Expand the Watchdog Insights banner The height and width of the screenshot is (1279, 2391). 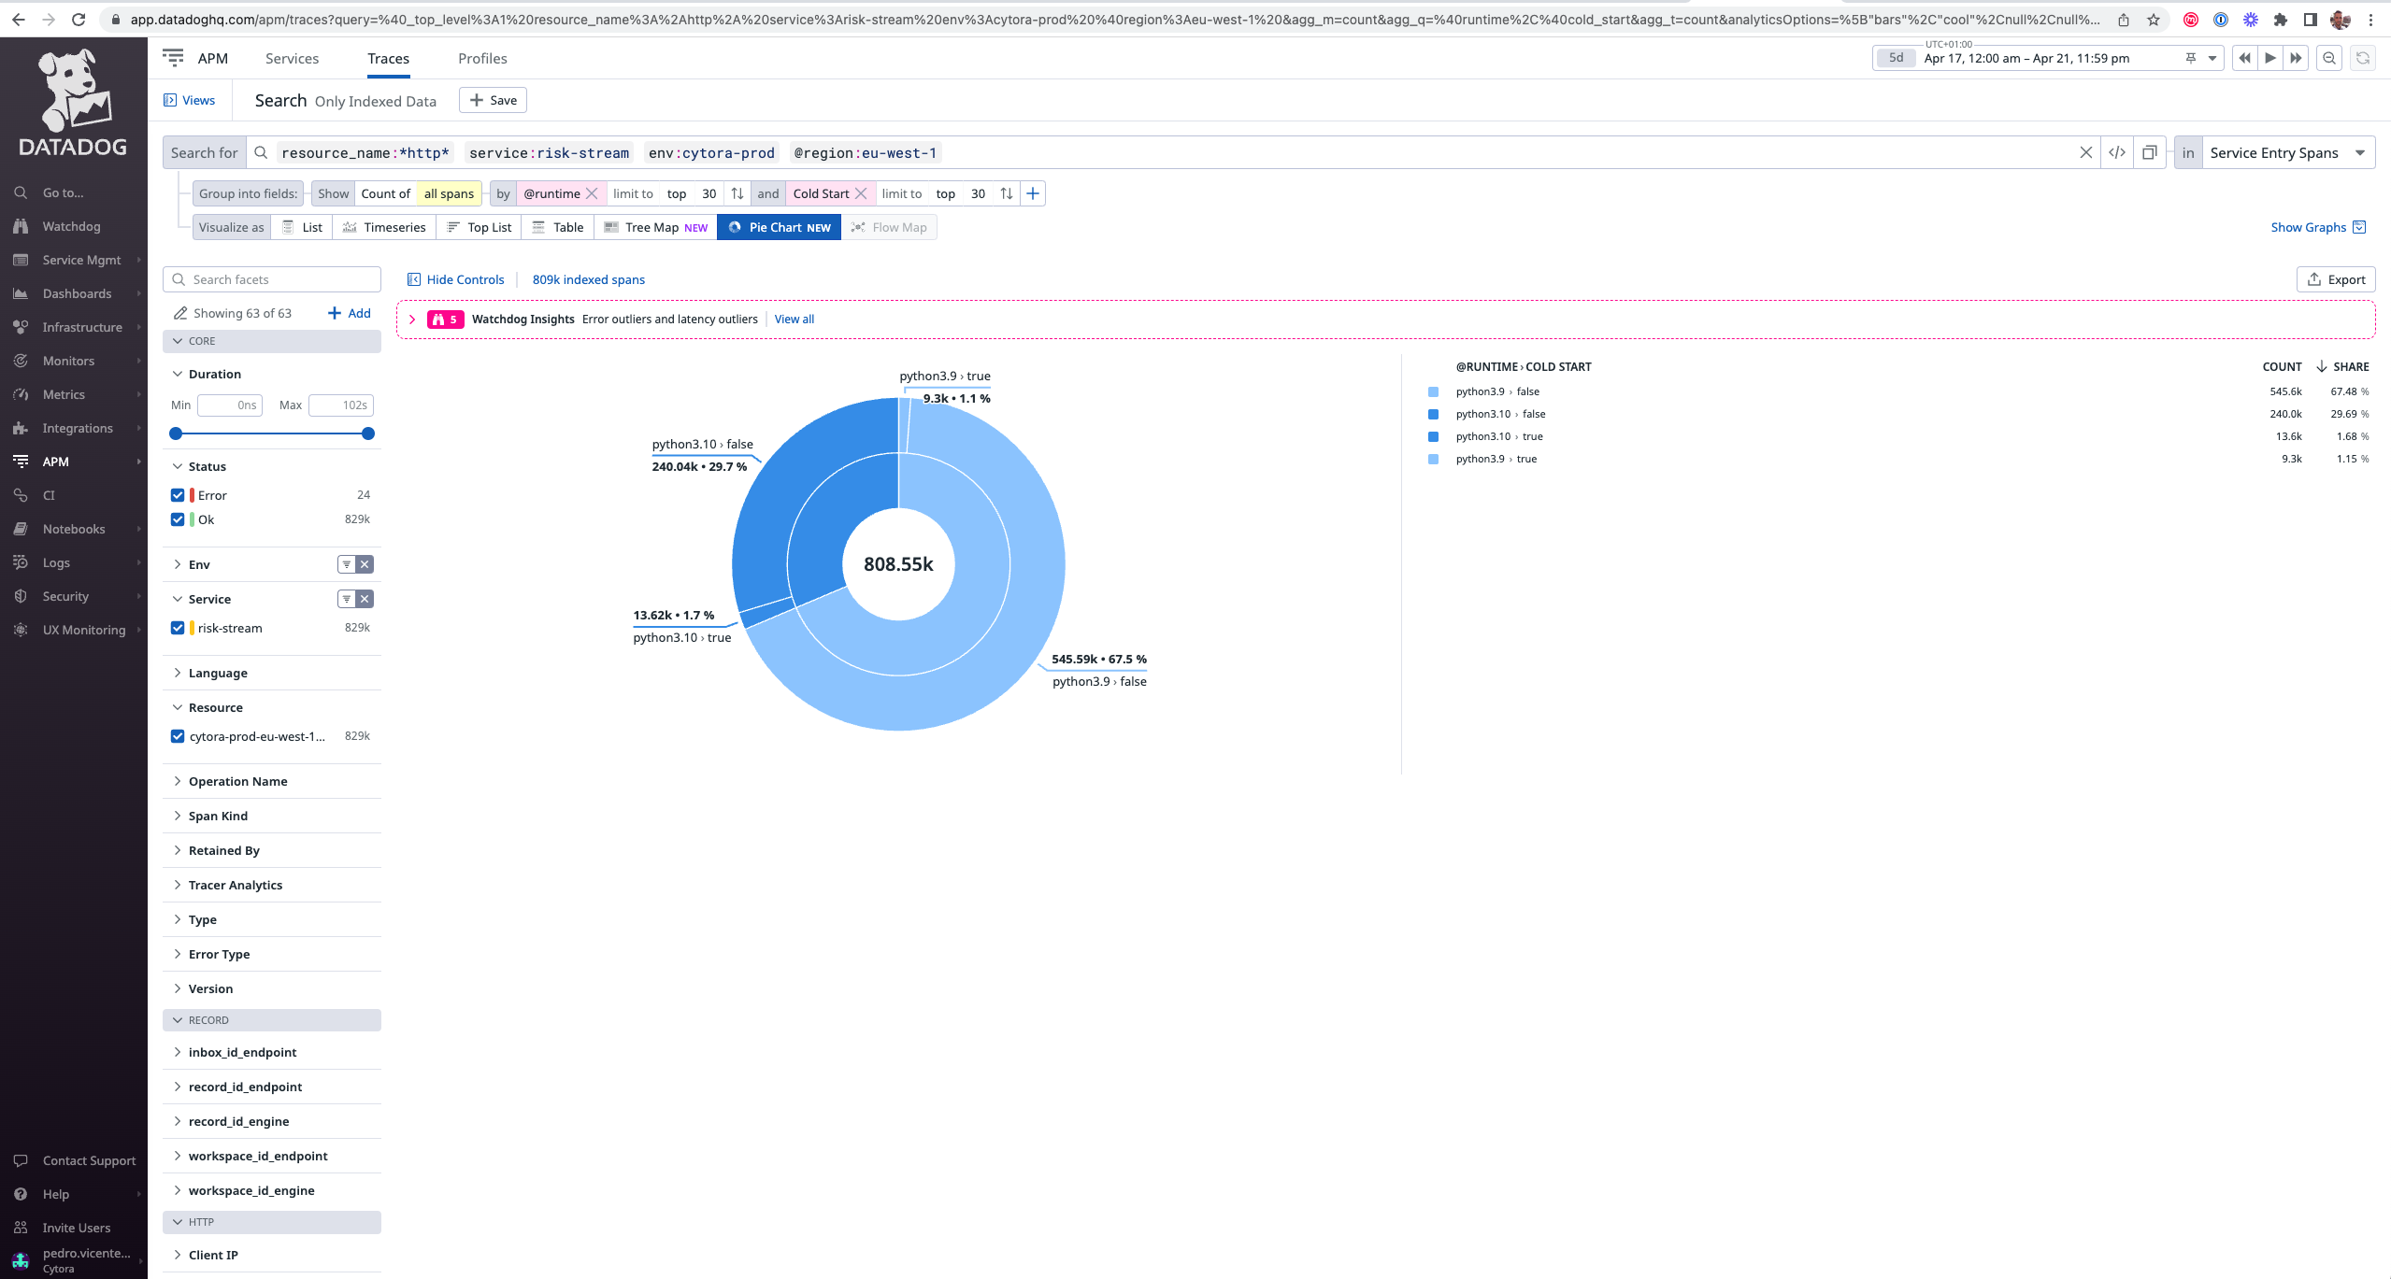pyautogui.click(x=412, y=320)
